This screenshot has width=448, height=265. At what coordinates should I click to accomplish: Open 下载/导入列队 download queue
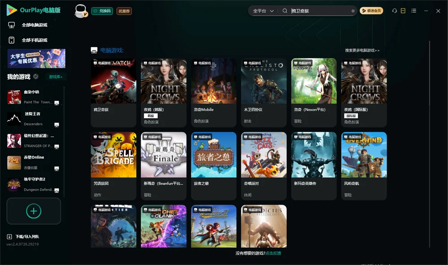(x=27, y=237)
